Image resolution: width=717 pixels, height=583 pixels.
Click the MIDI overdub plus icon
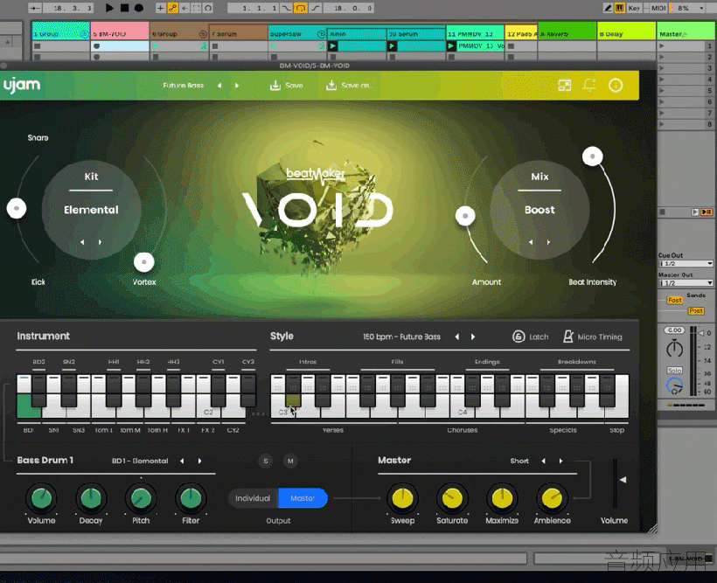coord(161,8)
